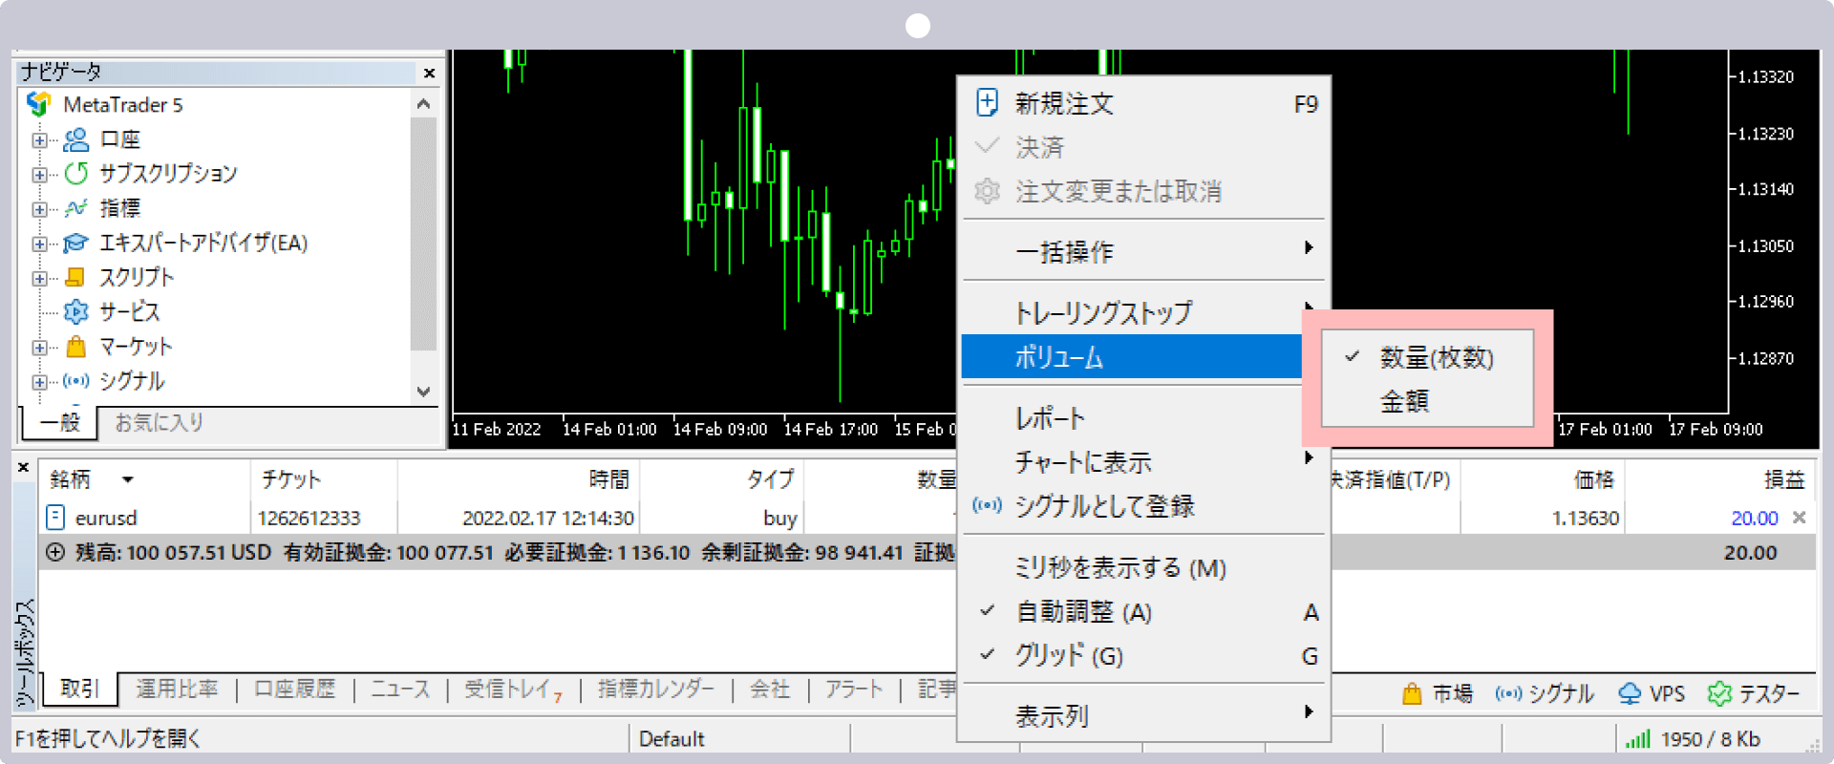Close the Navigator panel
Screen dimensions: 1834x764
[429, 73]
